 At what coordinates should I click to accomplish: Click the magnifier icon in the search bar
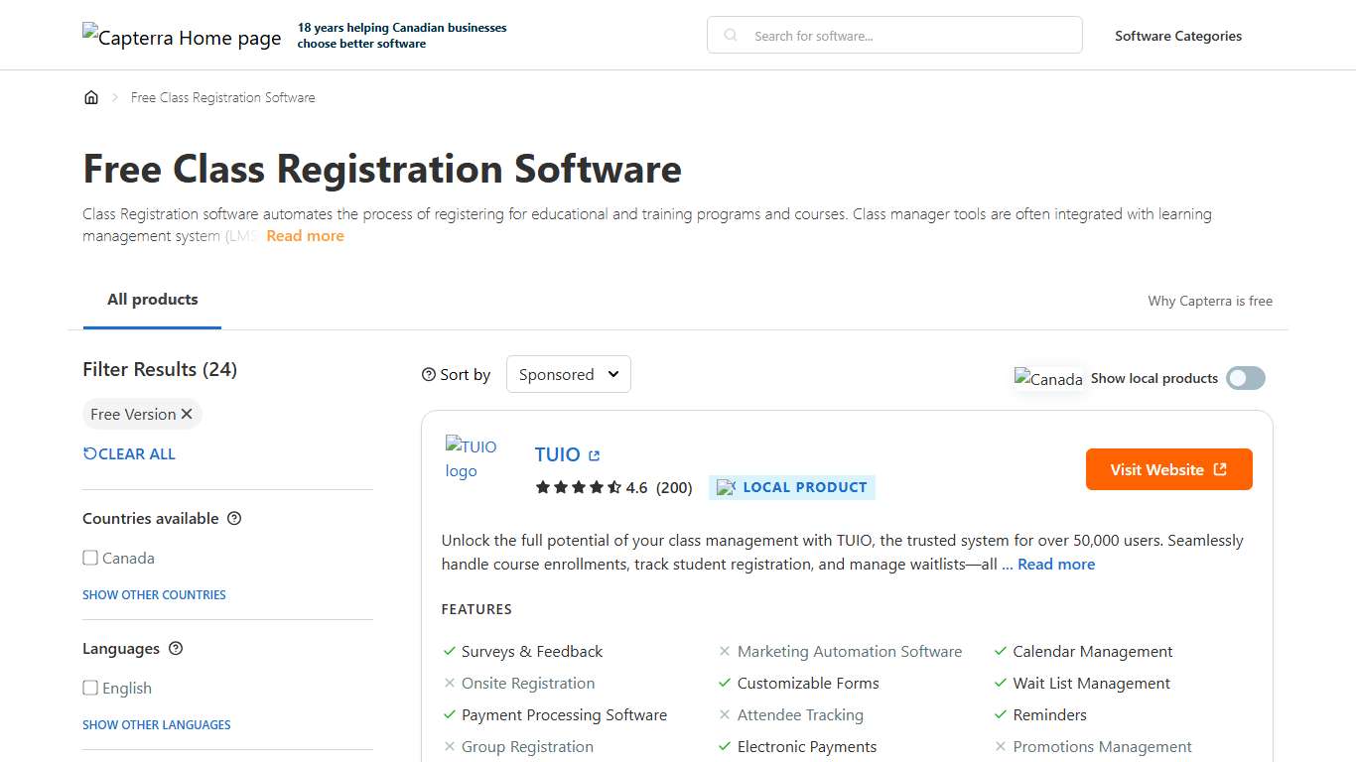pos(730,35)
